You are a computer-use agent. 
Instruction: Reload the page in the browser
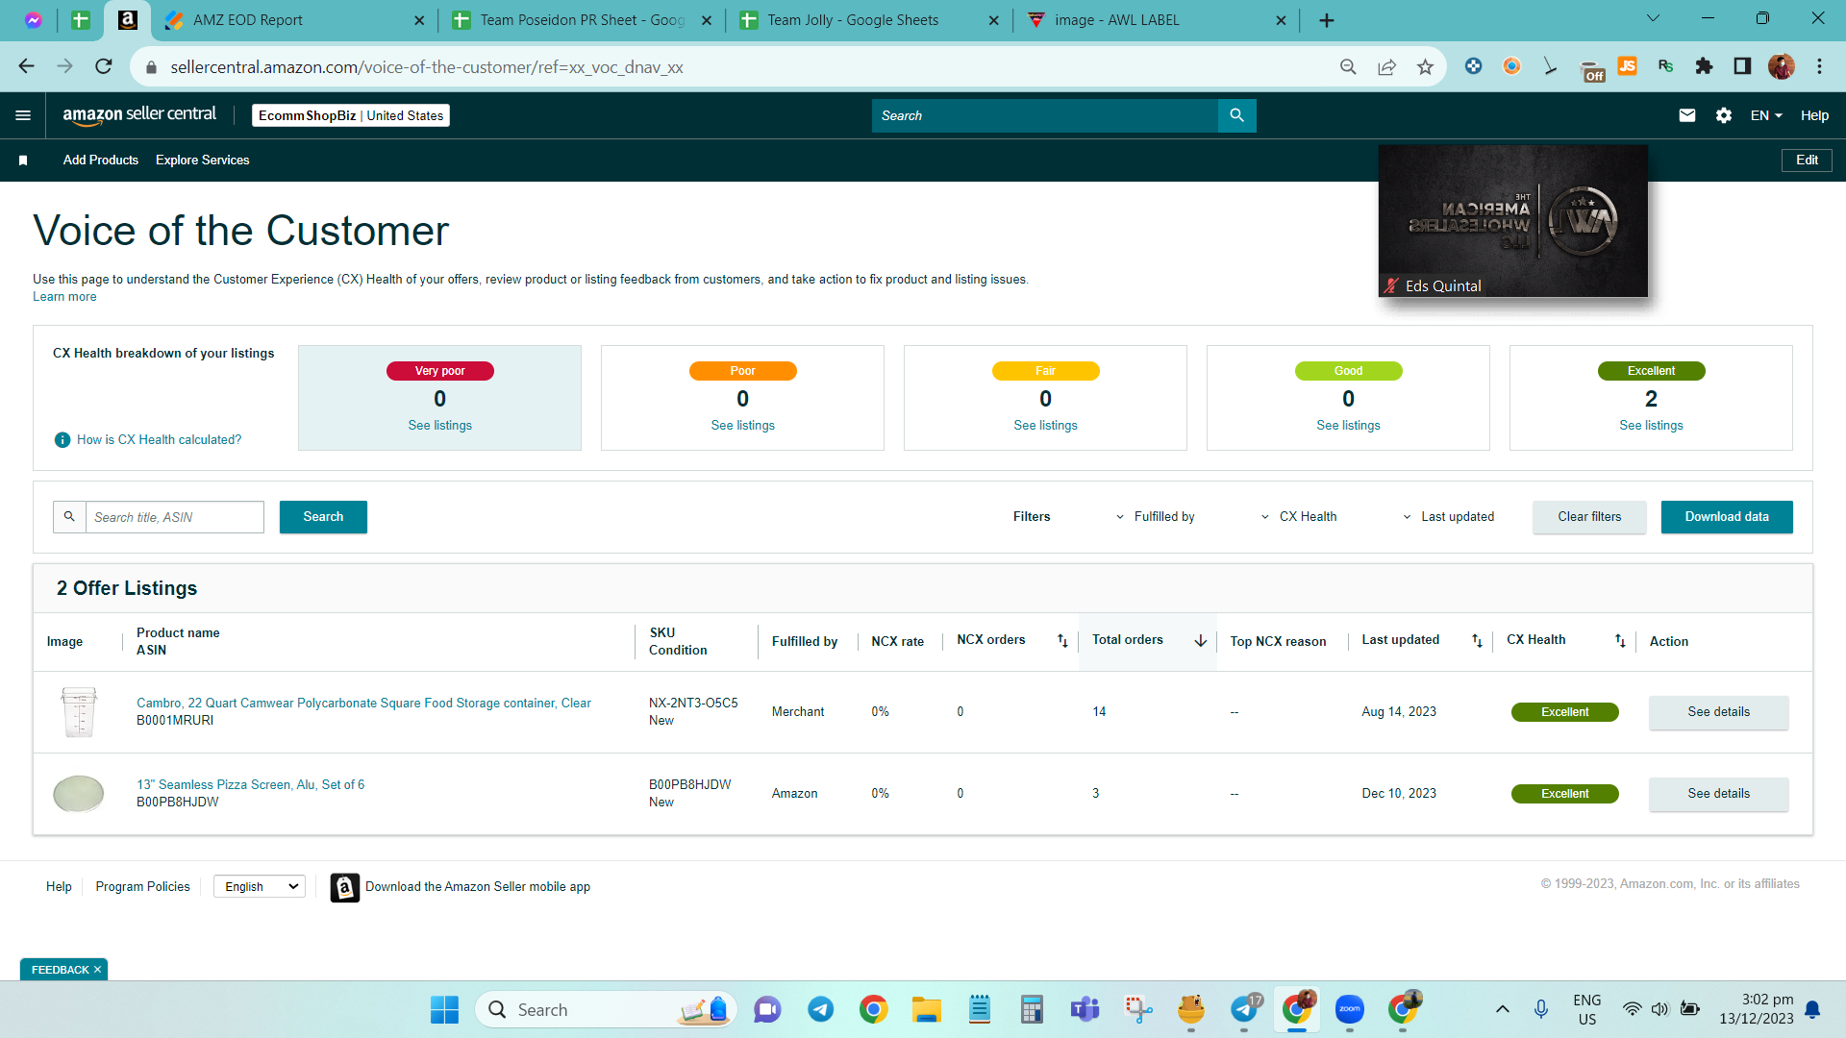click(x=104, y=66)
